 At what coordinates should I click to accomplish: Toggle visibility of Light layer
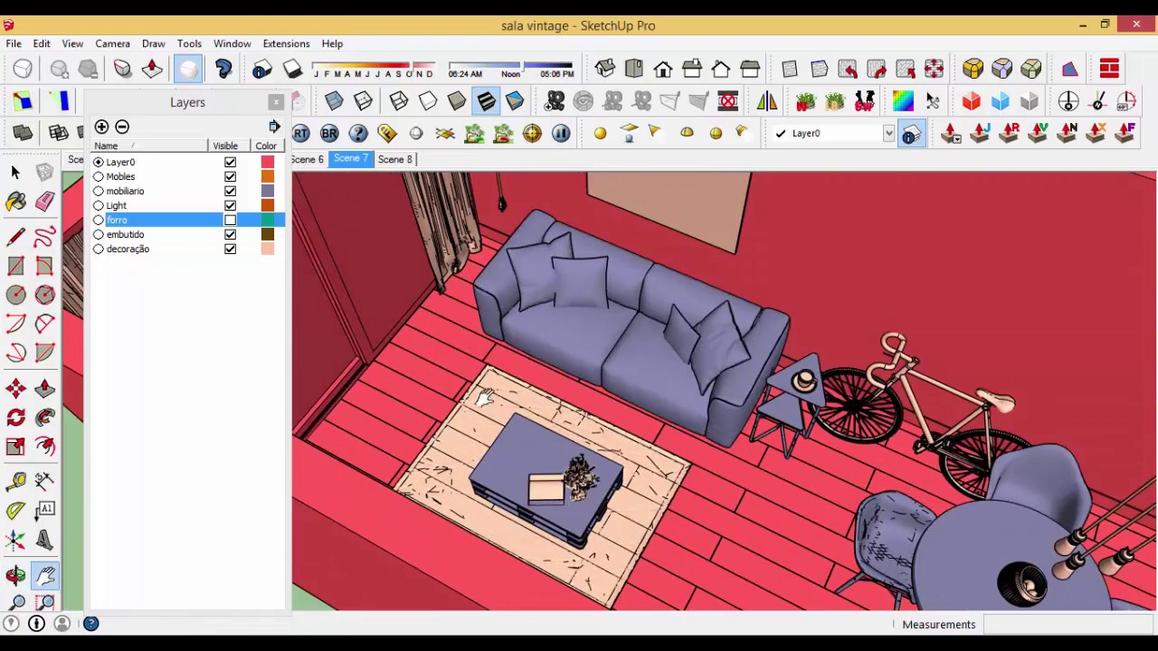coord(230,205)
